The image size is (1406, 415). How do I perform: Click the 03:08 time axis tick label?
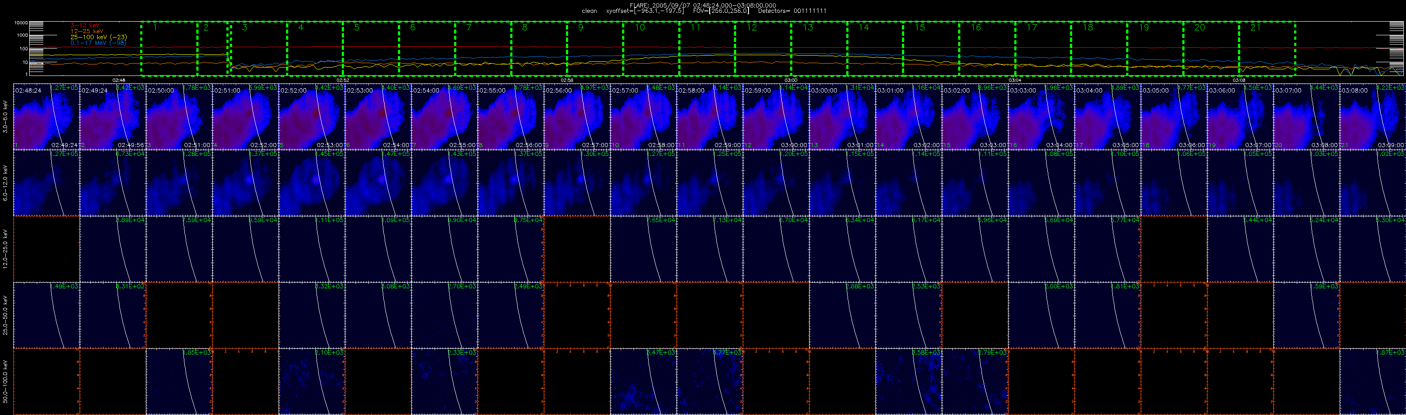pyautogui.click(x=1239, y=79)
